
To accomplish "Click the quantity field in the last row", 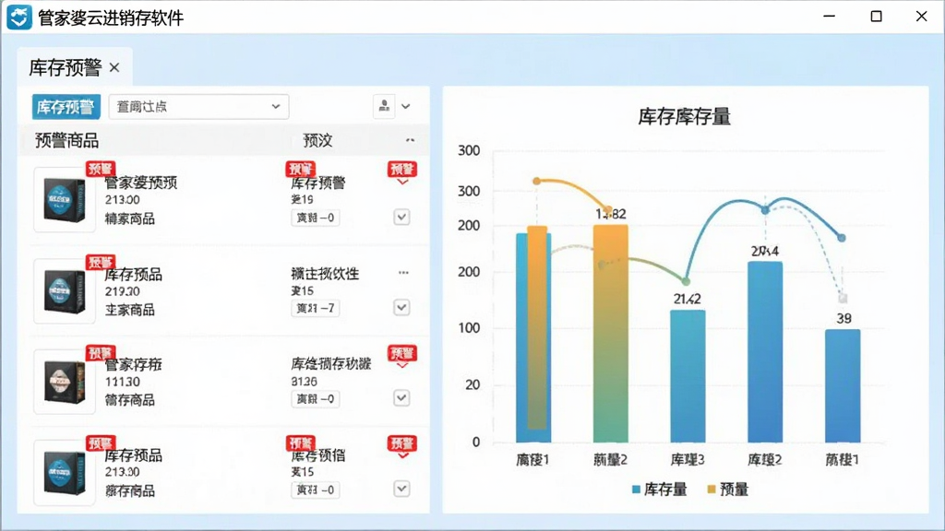I will point(316,490).
